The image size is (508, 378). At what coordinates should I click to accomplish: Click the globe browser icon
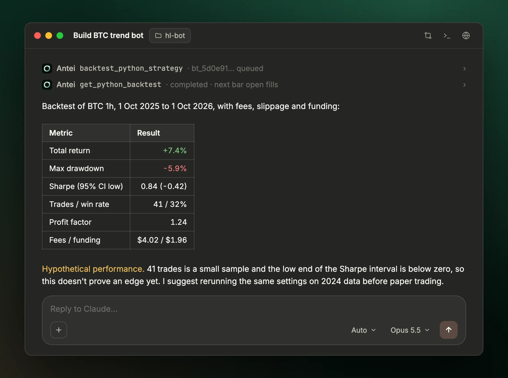click(466, 36)
